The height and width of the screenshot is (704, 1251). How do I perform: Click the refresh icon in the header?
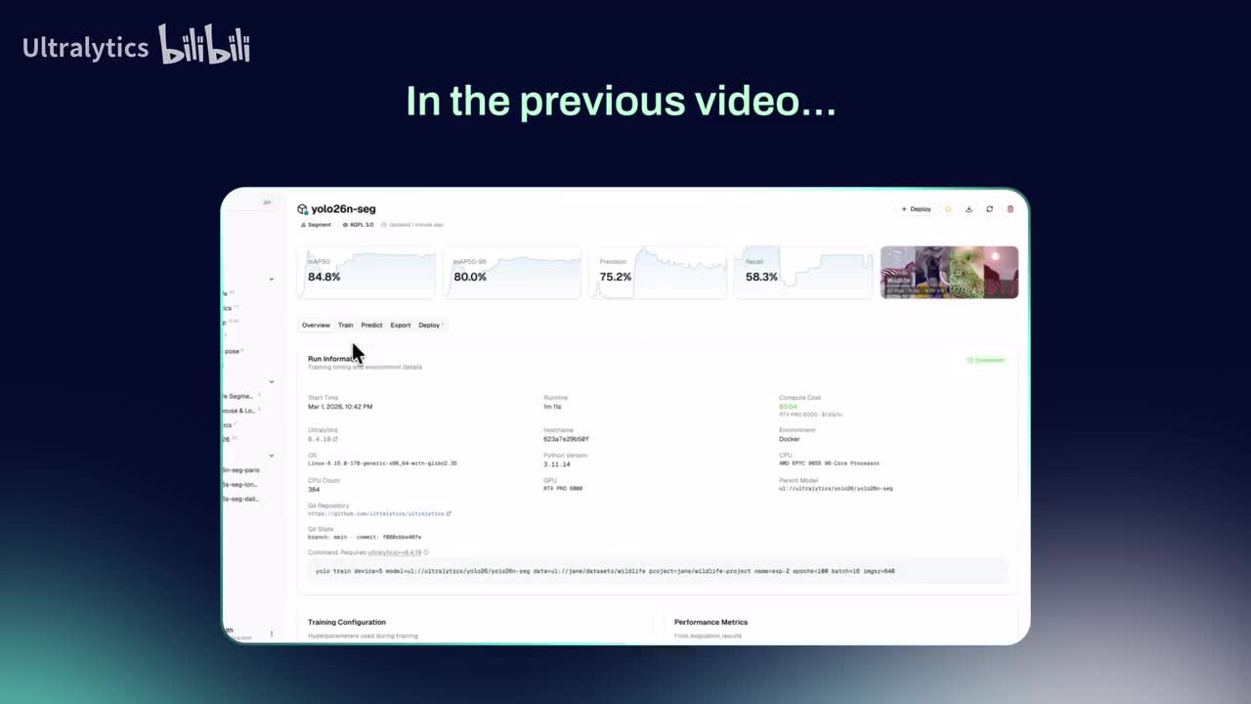click(x=989, y=209)
